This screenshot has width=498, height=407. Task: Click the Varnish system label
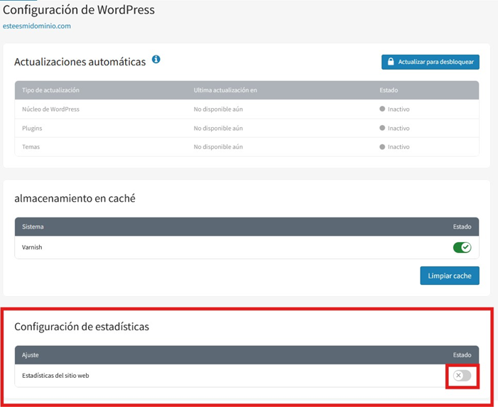32,247
